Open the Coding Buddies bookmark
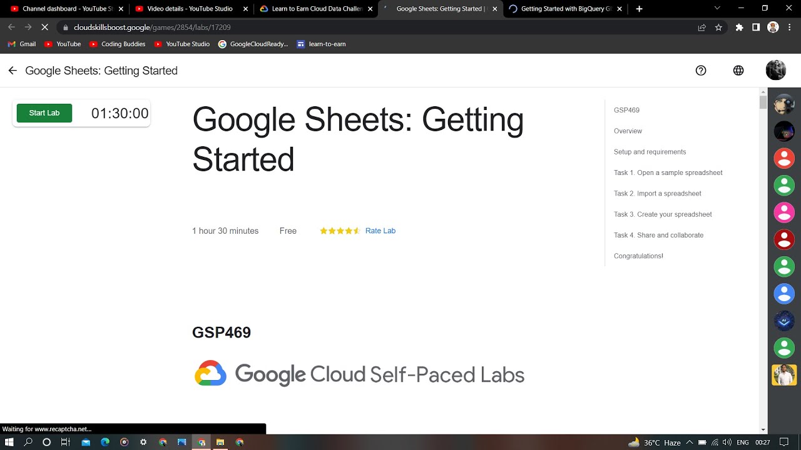Image resolution: width=801 pixels, height=450 pixels. [x=118, y=44]
